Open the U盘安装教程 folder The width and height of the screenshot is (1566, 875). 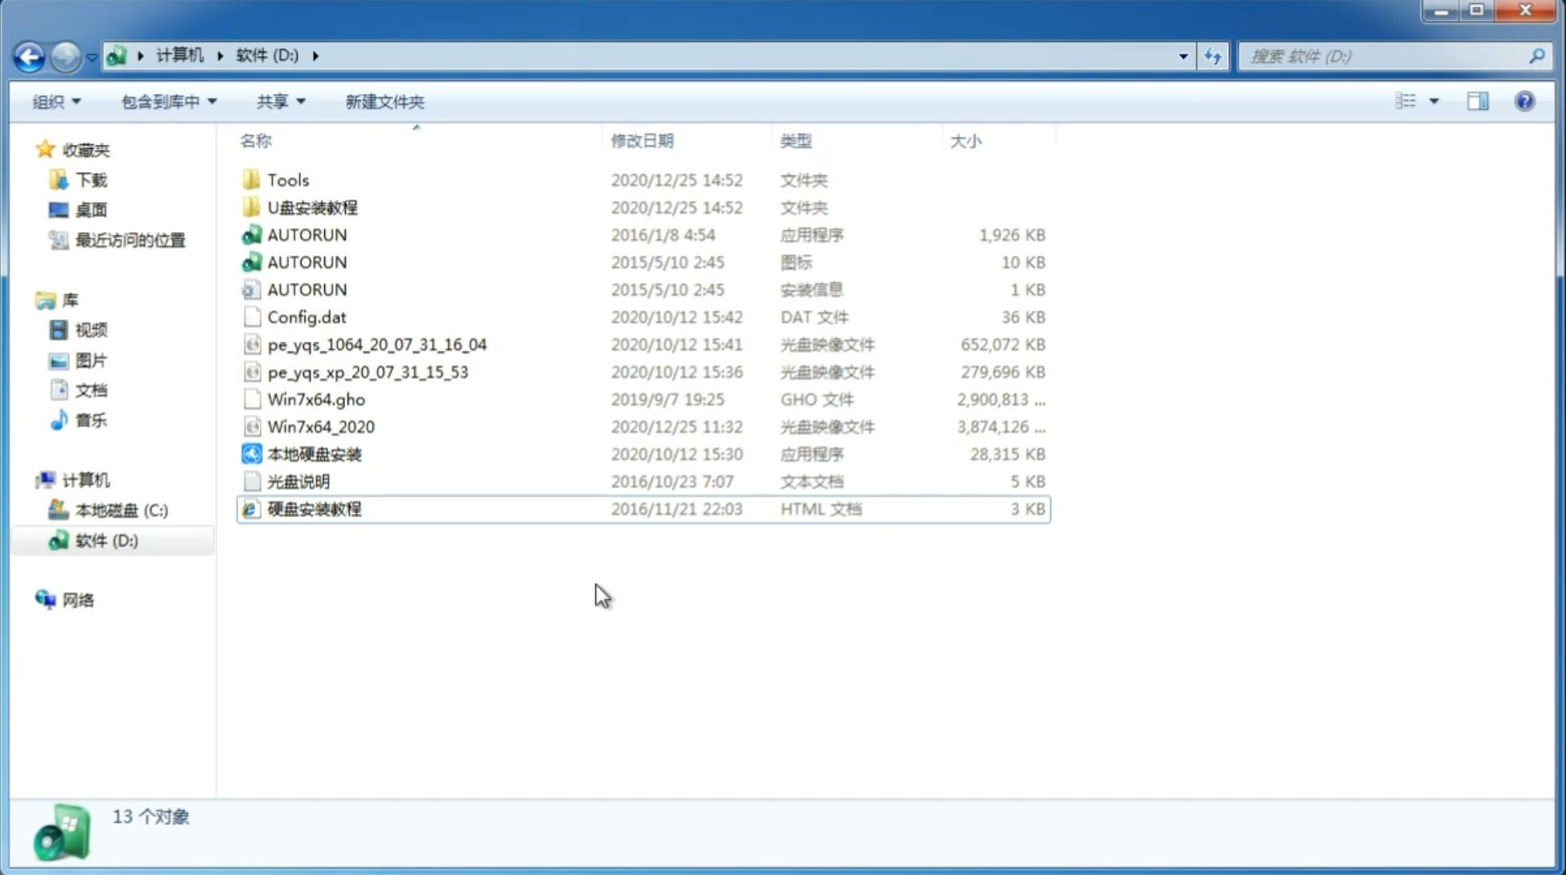[313, 207]
